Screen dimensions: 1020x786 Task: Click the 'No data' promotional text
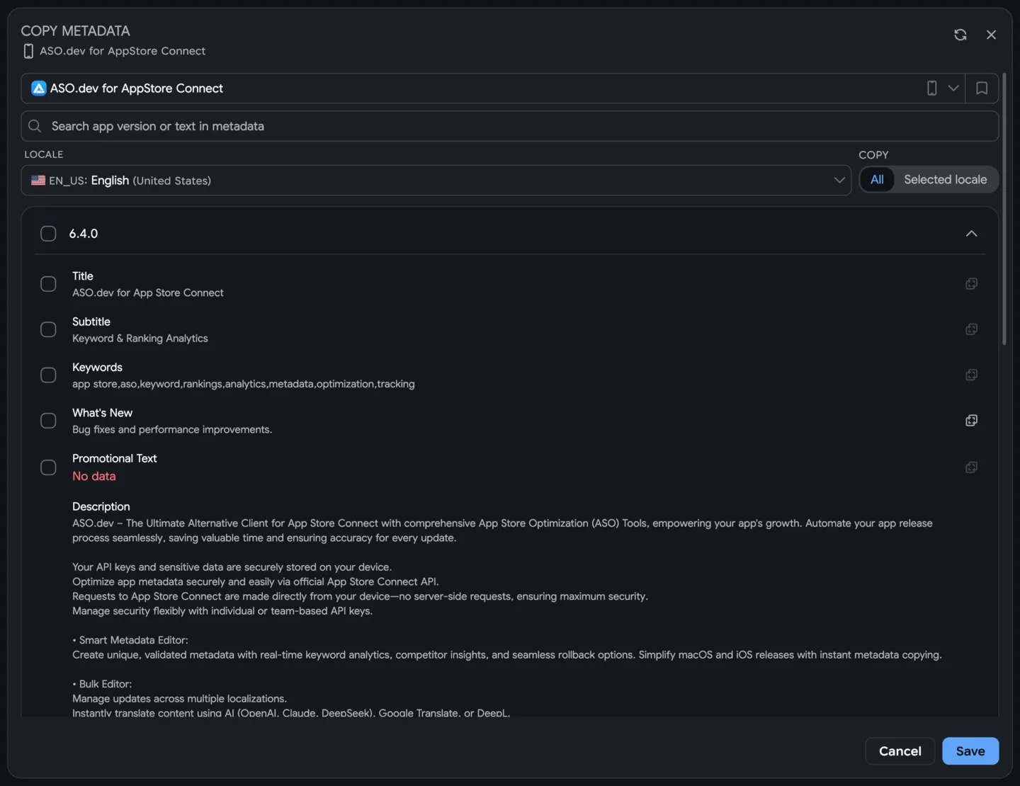94,477
